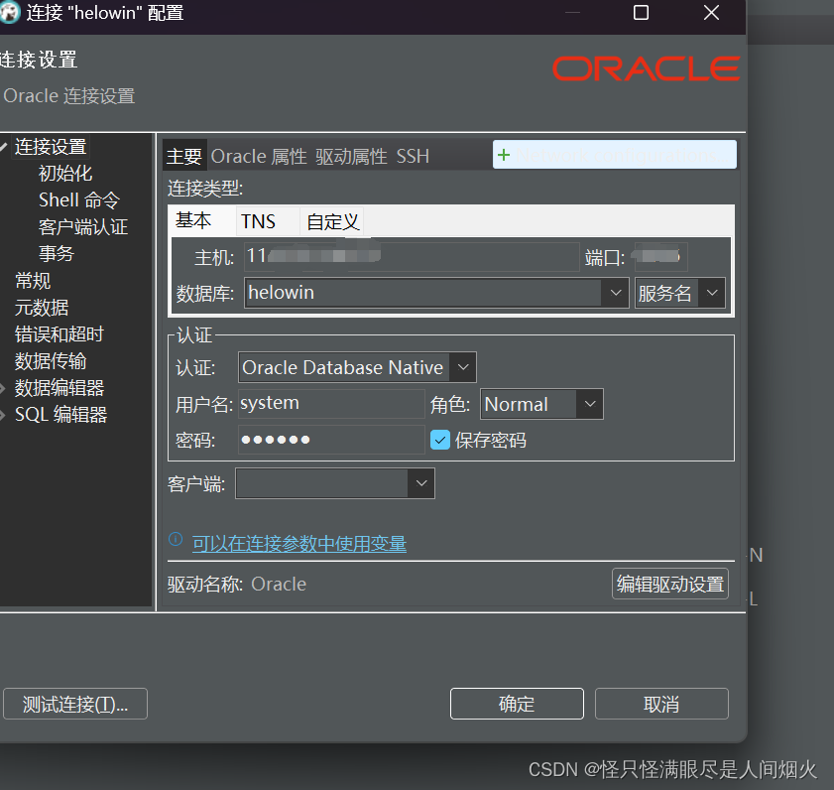The image size is (834, 790).
Task: Click the 数据库 helowin text field
Action: [x=422, y=292]
